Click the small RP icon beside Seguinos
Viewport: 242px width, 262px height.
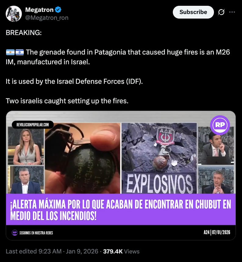15,232
